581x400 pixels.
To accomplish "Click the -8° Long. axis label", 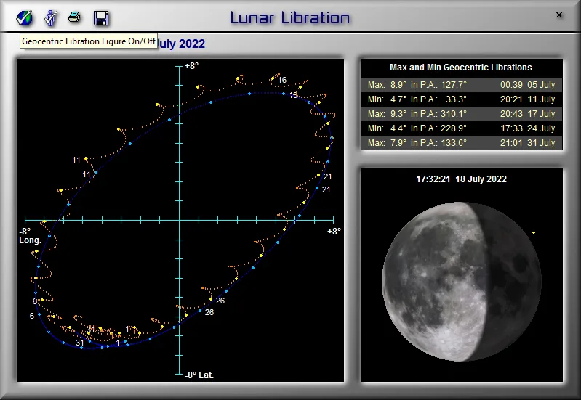I will pos(30,236).
